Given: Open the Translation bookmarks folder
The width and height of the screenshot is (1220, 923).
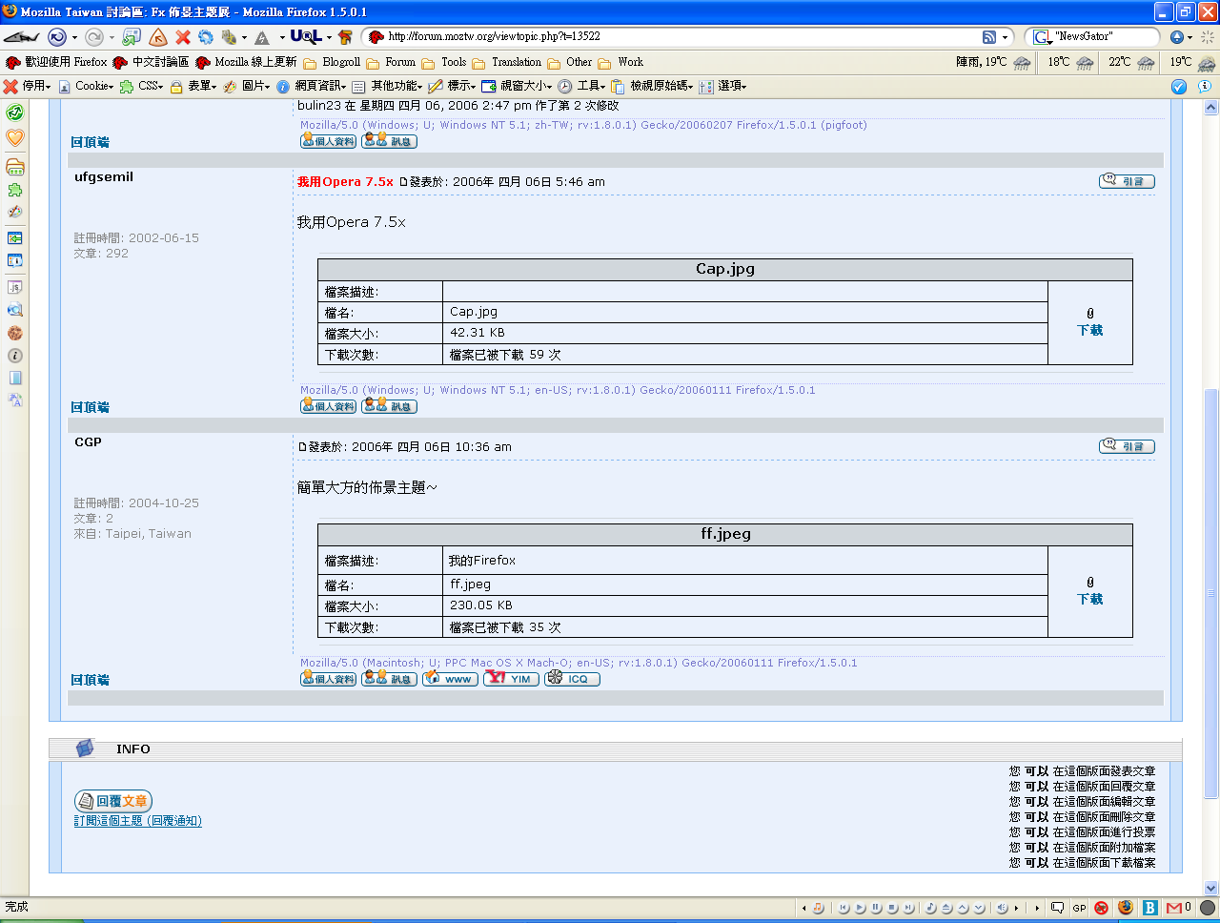Looking at the screenshot, I should (x=516, y=62).
